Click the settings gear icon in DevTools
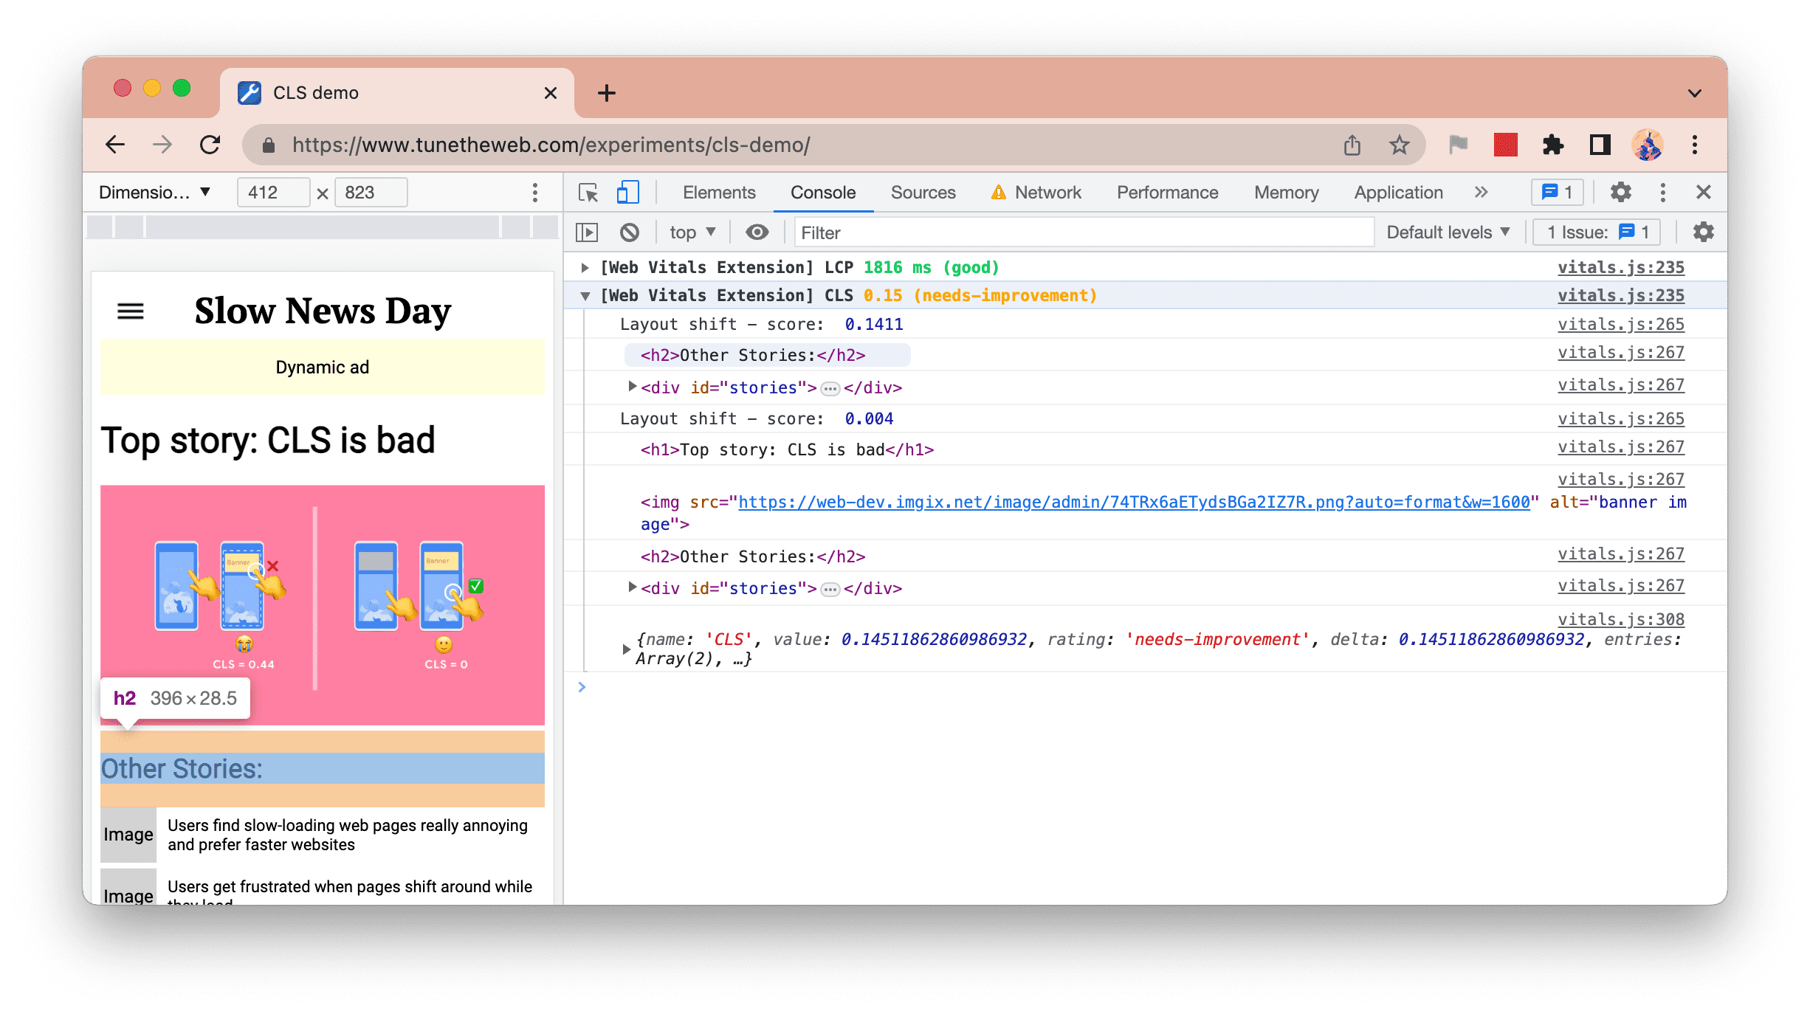This screenshot has width=1810, height=1014. pos(1620,193)
